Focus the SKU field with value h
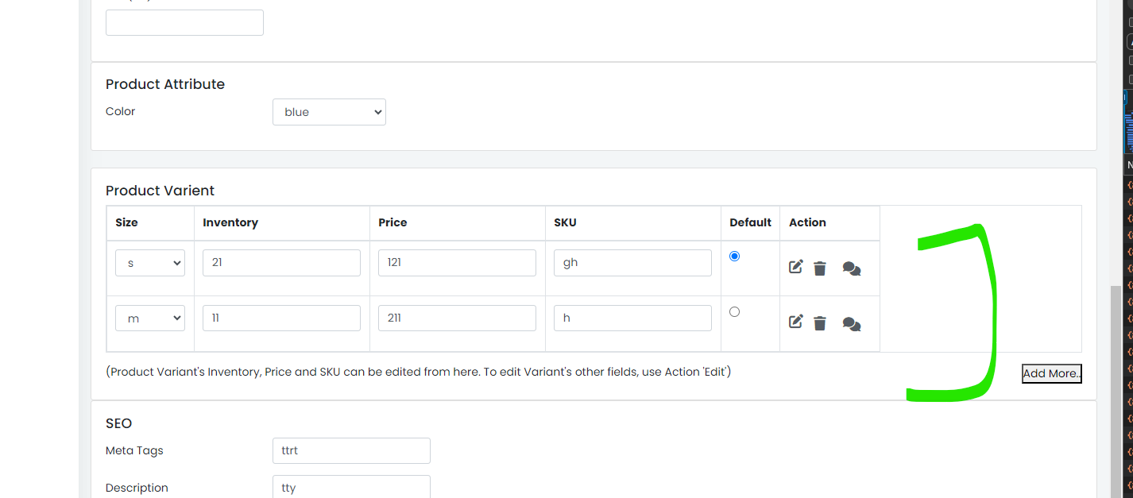The height and width of the screenshot is (498, 1133). pyautogui.click(x=632, y=318)
